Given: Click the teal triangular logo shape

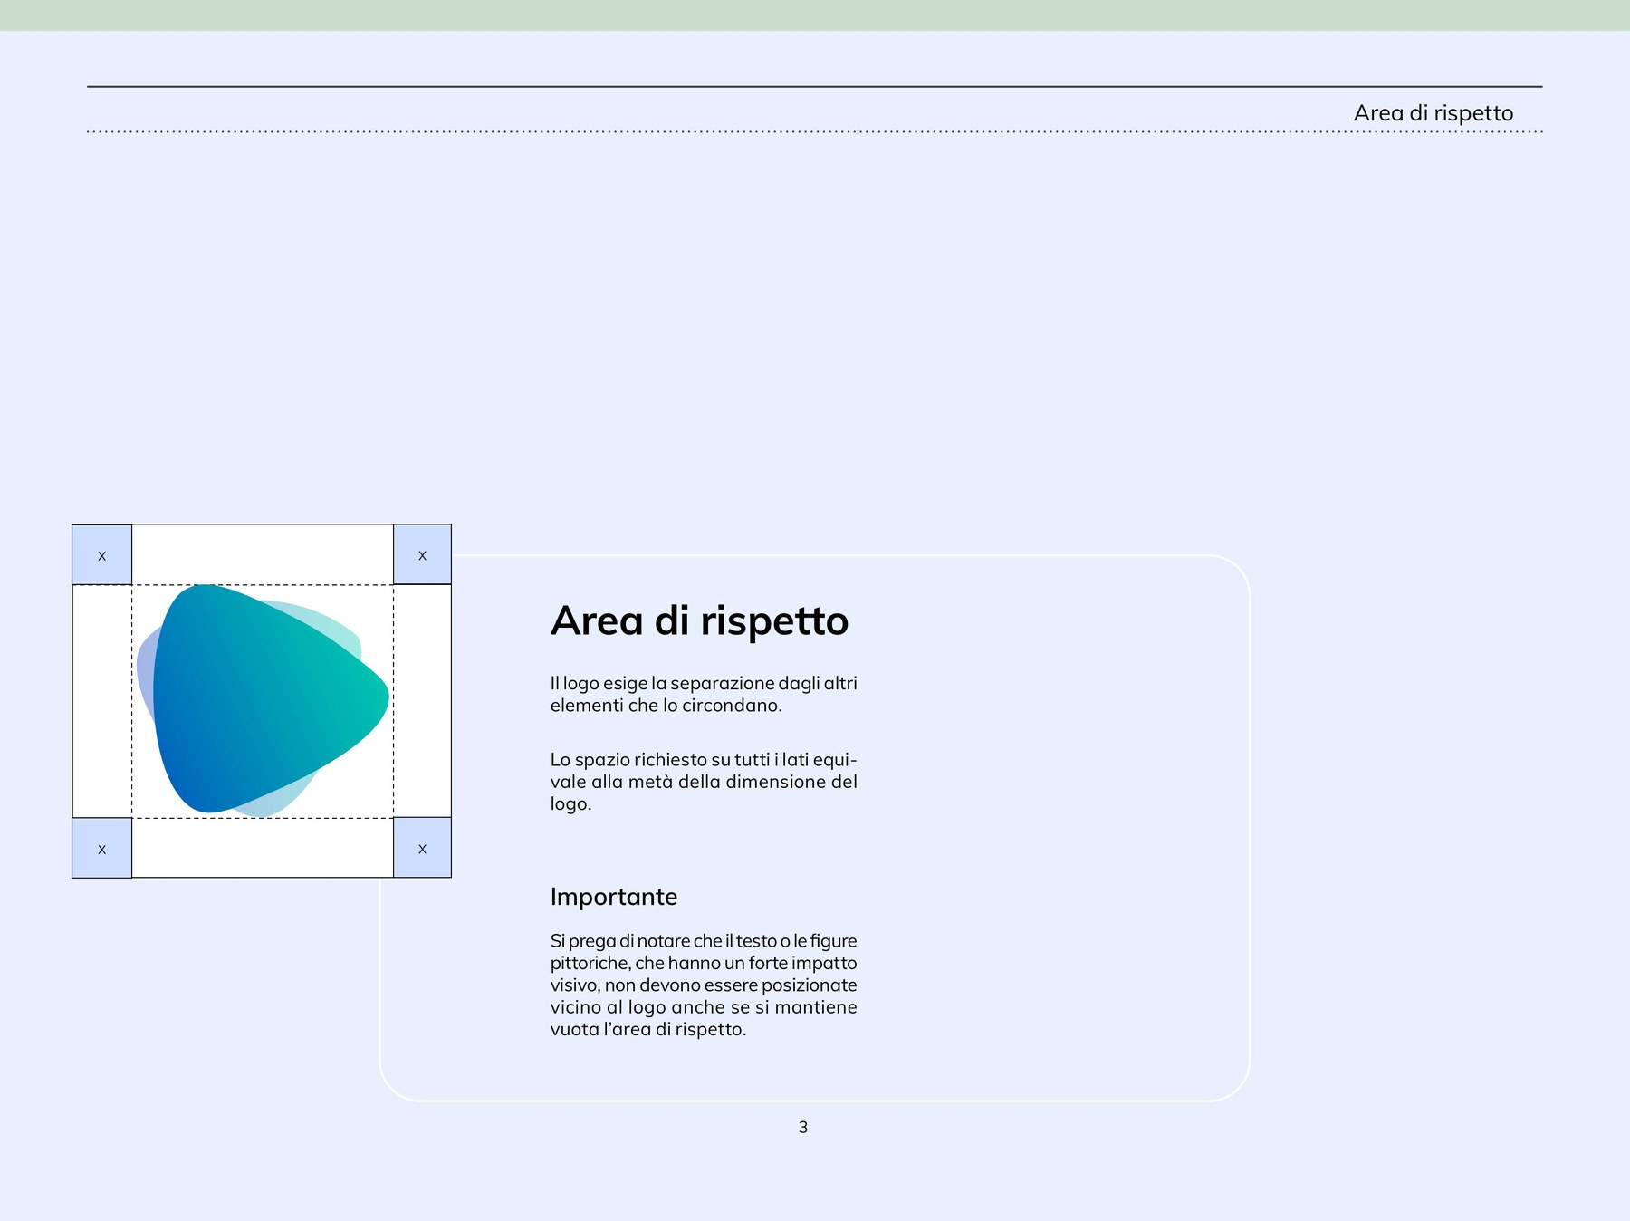Looking at the screenshot, I should [263, 699].
